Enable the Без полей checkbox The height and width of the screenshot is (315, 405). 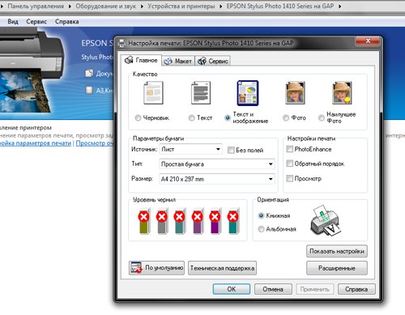tap(231, 150)
